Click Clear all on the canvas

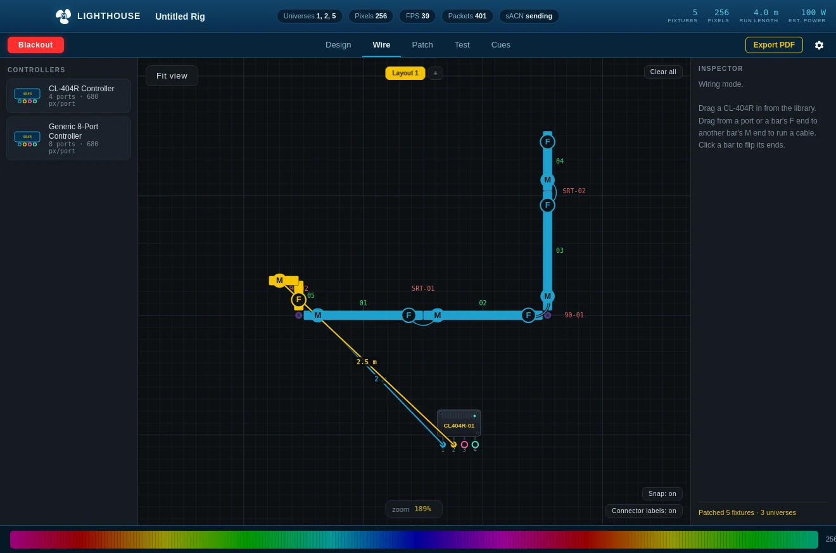click(663, 72)
